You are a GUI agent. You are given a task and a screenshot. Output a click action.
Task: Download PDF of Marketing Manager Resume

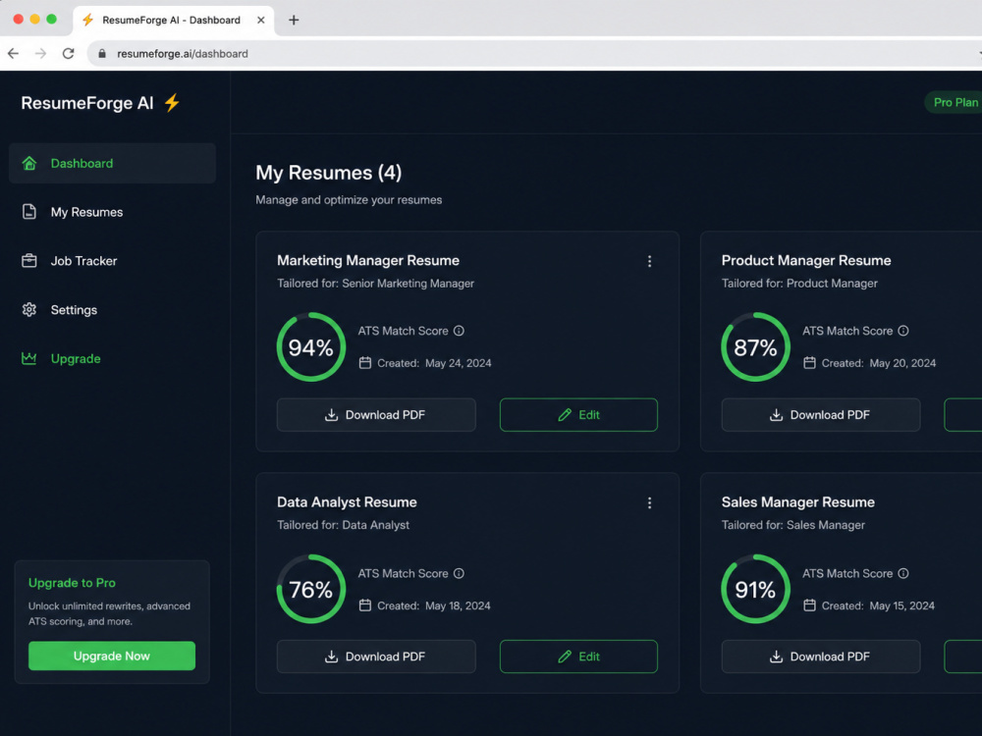376,415
